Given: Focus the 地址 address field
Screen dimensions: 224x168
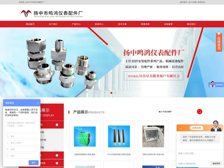Looking at the screenshot, I should [22, 156].
